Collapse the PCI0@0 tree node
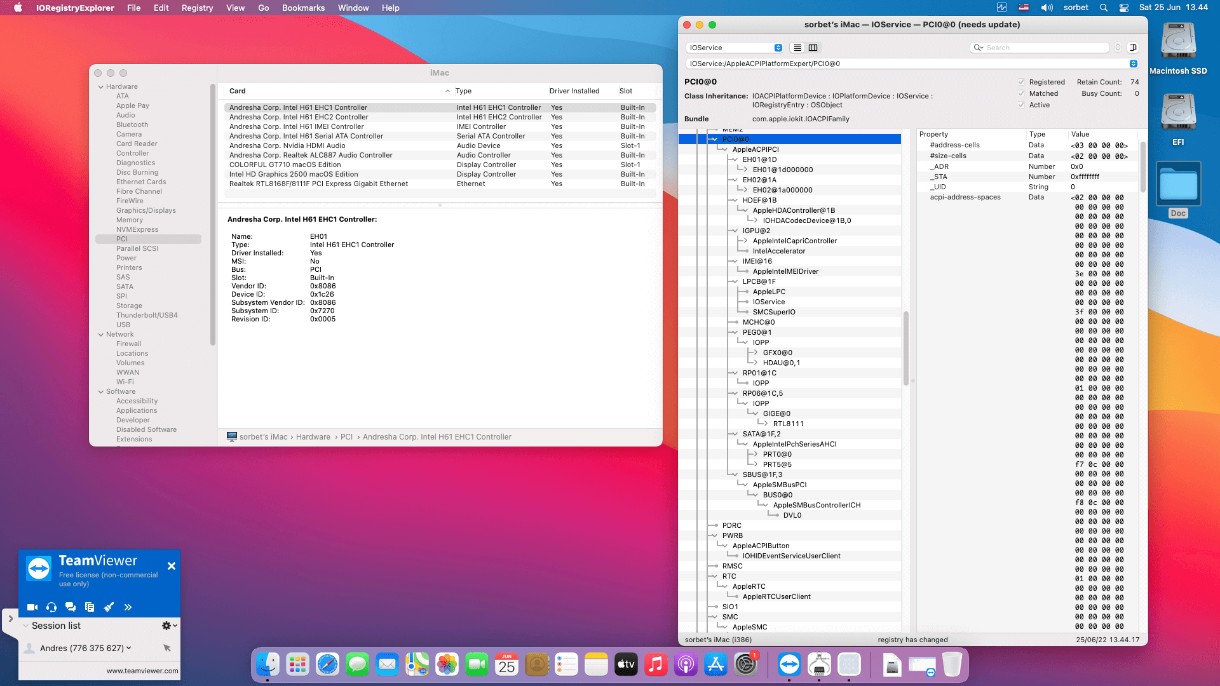Viewport: 1220px width, 686px height. coord(715,139)
